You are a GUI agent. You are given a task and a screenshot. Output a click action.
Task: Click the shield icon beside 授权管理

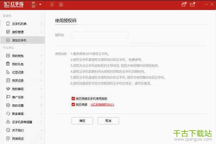[x=8, y=32]
